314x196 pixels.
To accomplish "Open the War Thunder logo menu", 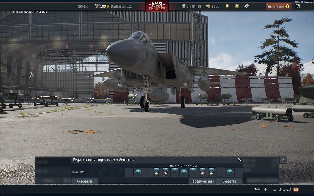I will coord(157,6).
